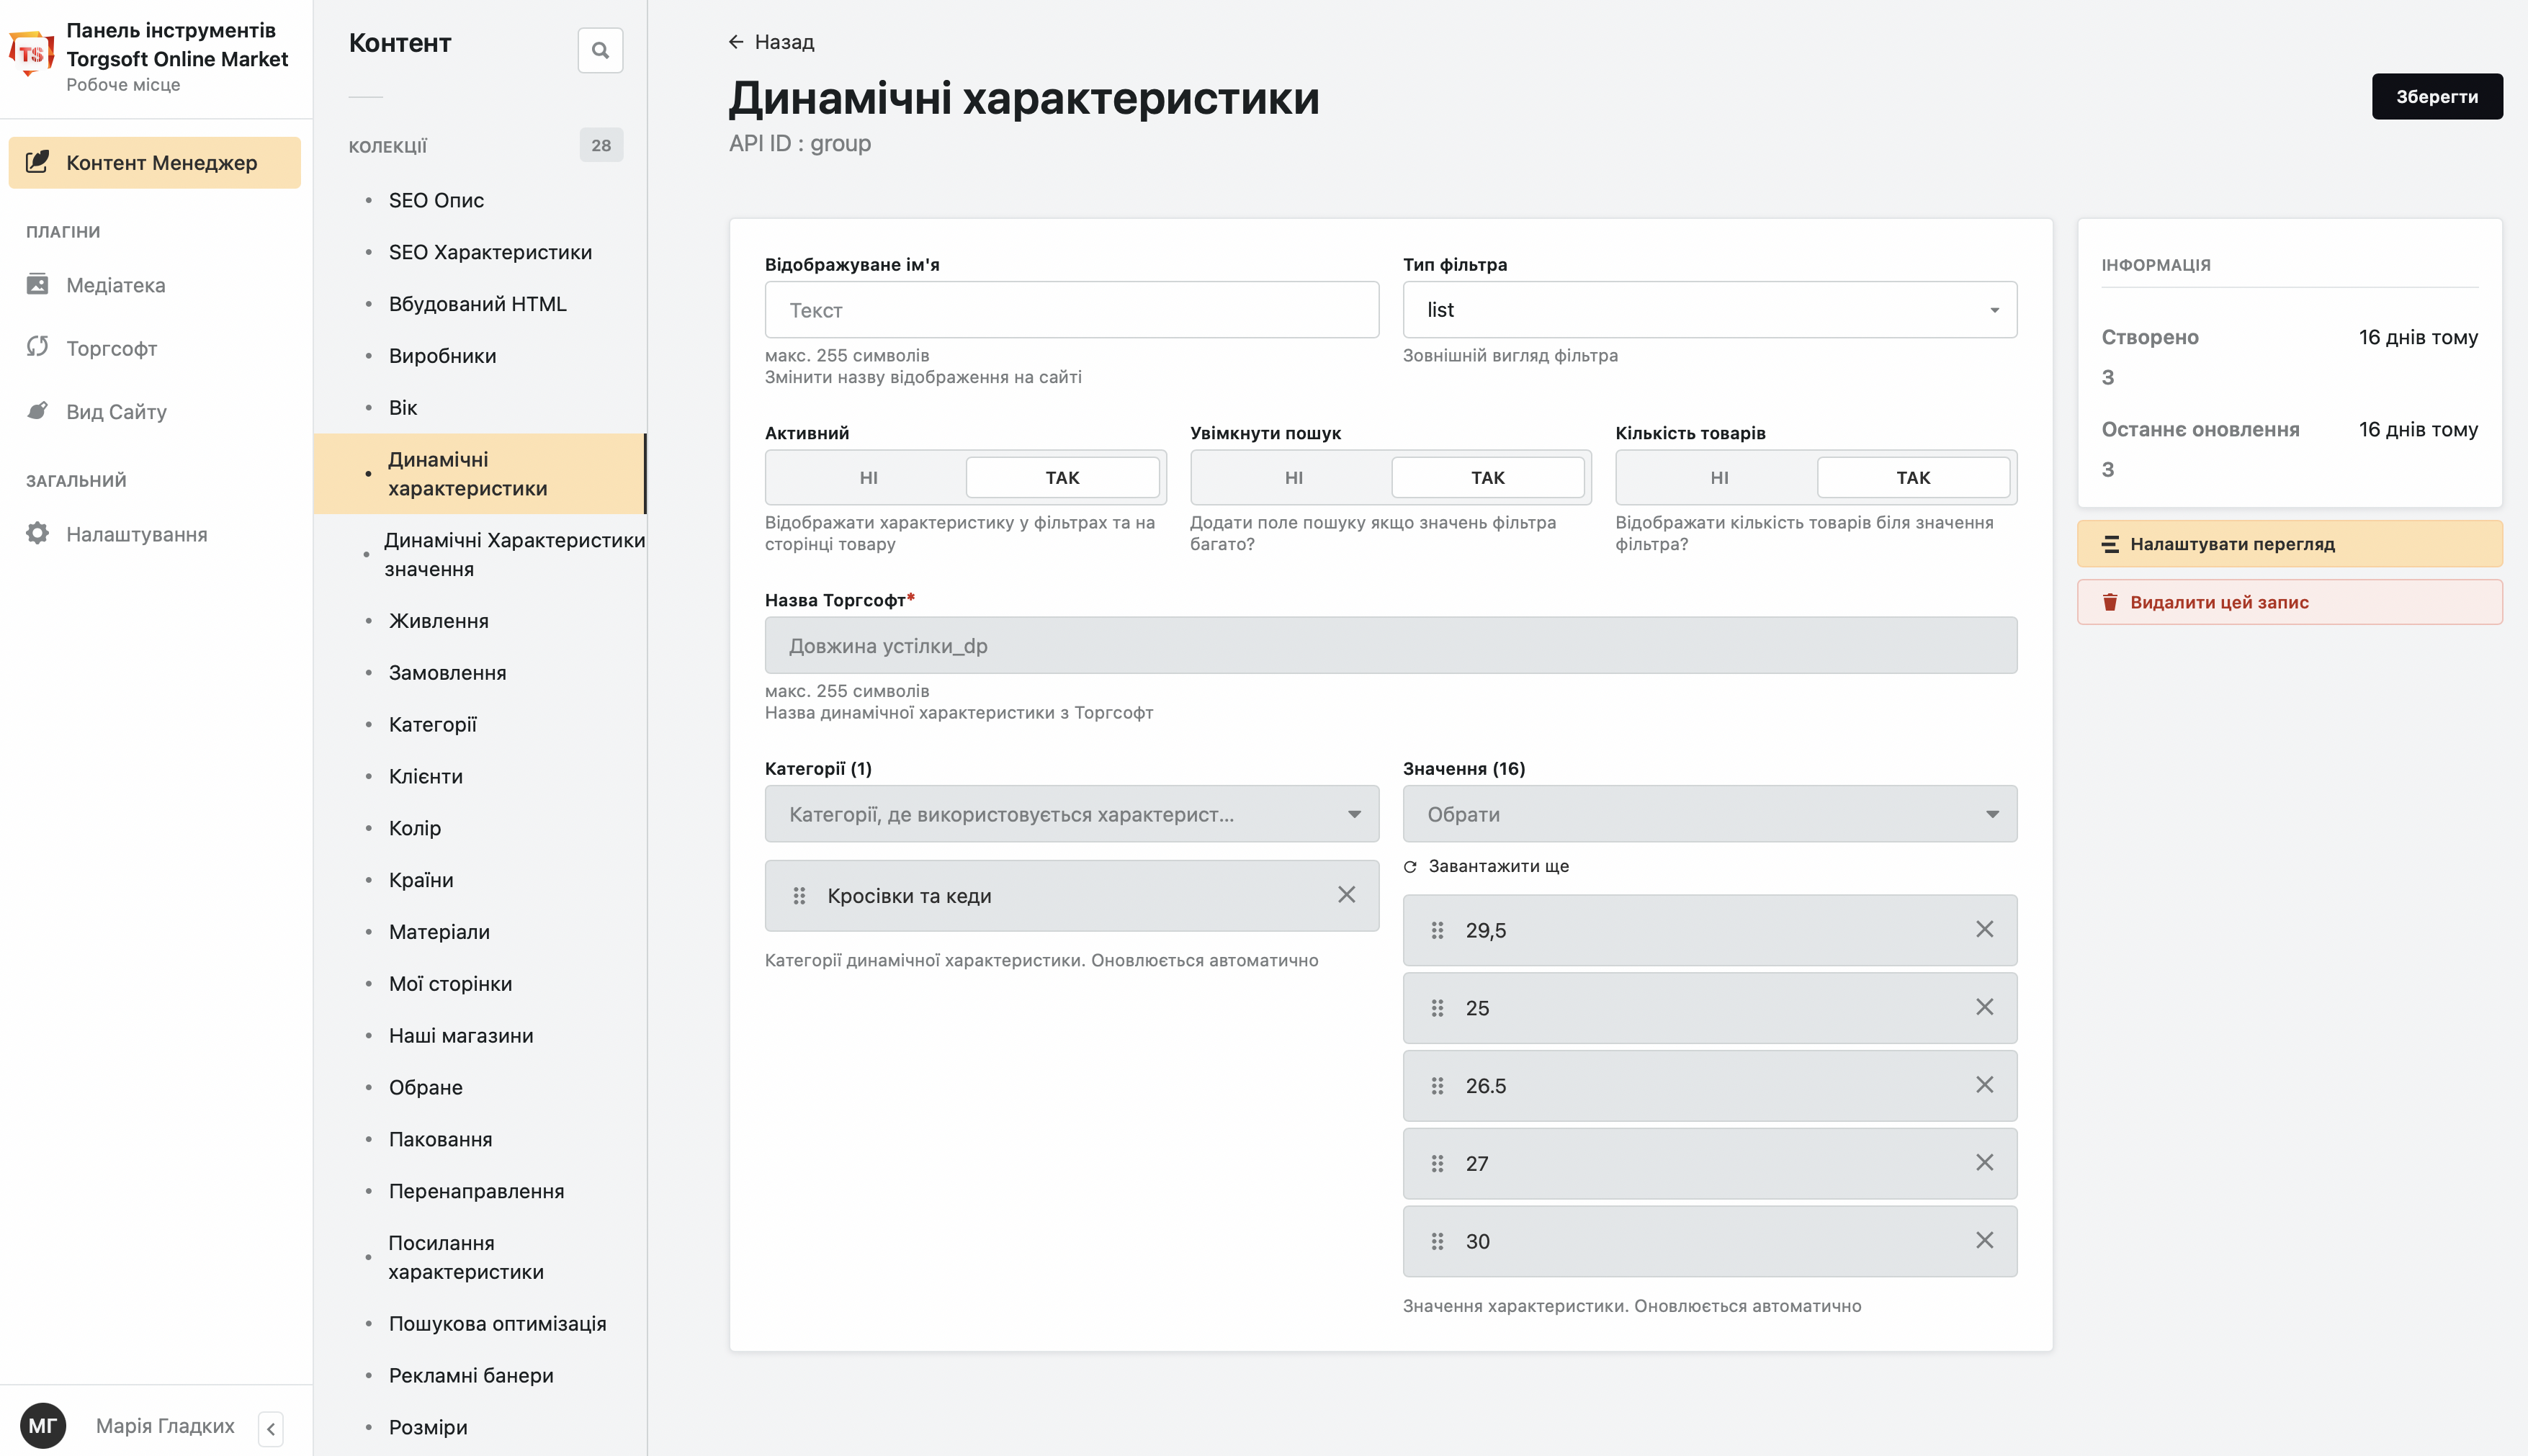Go back via Назад link
Image resolution: width=2528 pixels, height=1456 pixels.
pyautogui.click(x=771, y=42)
